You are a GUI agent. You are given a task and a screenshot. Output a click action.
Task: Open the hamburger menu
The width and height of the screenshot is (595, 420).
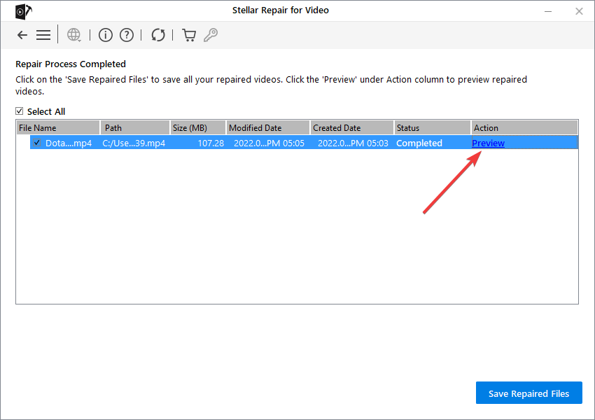pyautogui.click(x=43, y=35)
